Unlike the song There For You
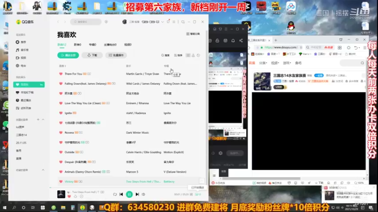Screen dimensions: 378x212 tap(61, 74)
